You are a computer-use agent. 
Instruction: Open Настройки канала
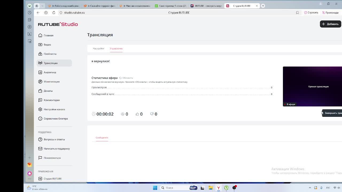tap(54, 109)
